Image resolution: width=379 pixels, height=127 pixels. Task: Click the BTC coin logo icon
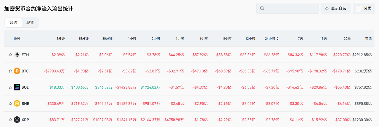point(17,71)
